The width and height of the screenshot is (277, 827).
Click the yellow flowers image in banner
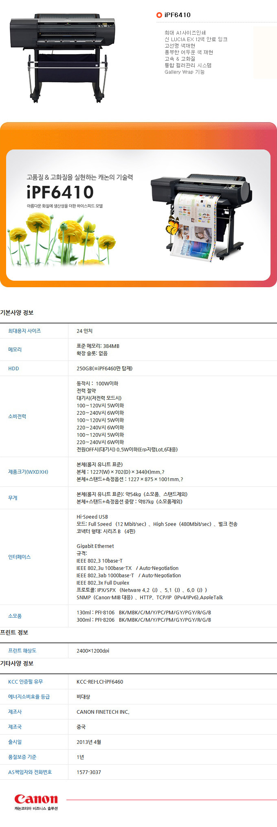(x=61, y=239)
